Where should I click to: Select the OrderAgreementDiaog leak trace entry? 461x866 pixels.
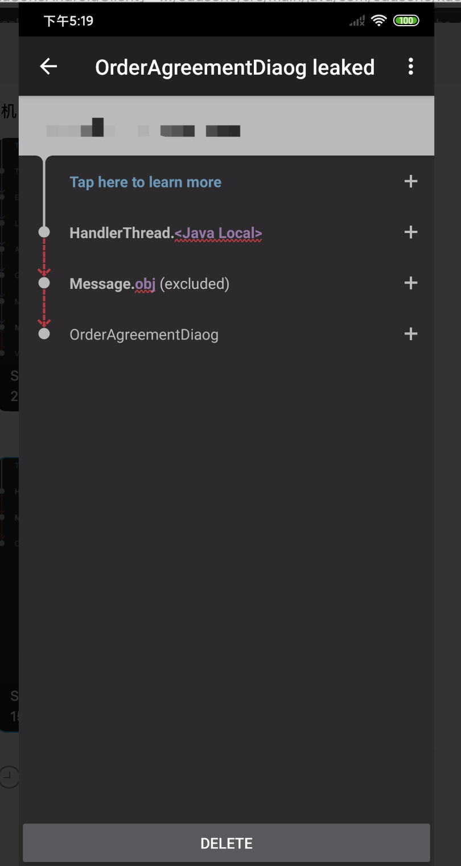[x=144, y=334]
